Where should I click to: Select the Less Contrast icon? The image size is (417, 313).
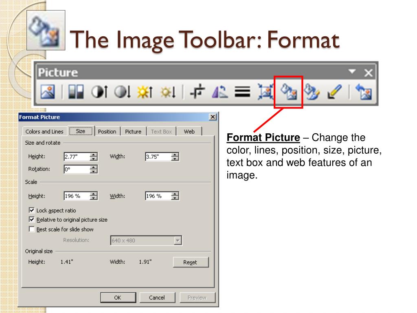click(122, 92)
